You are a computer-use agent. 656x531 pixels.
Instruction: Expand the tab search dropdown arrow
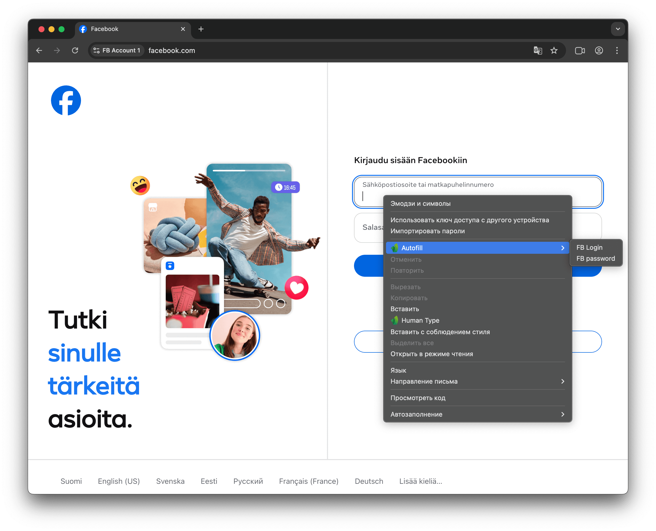point(618,29)
